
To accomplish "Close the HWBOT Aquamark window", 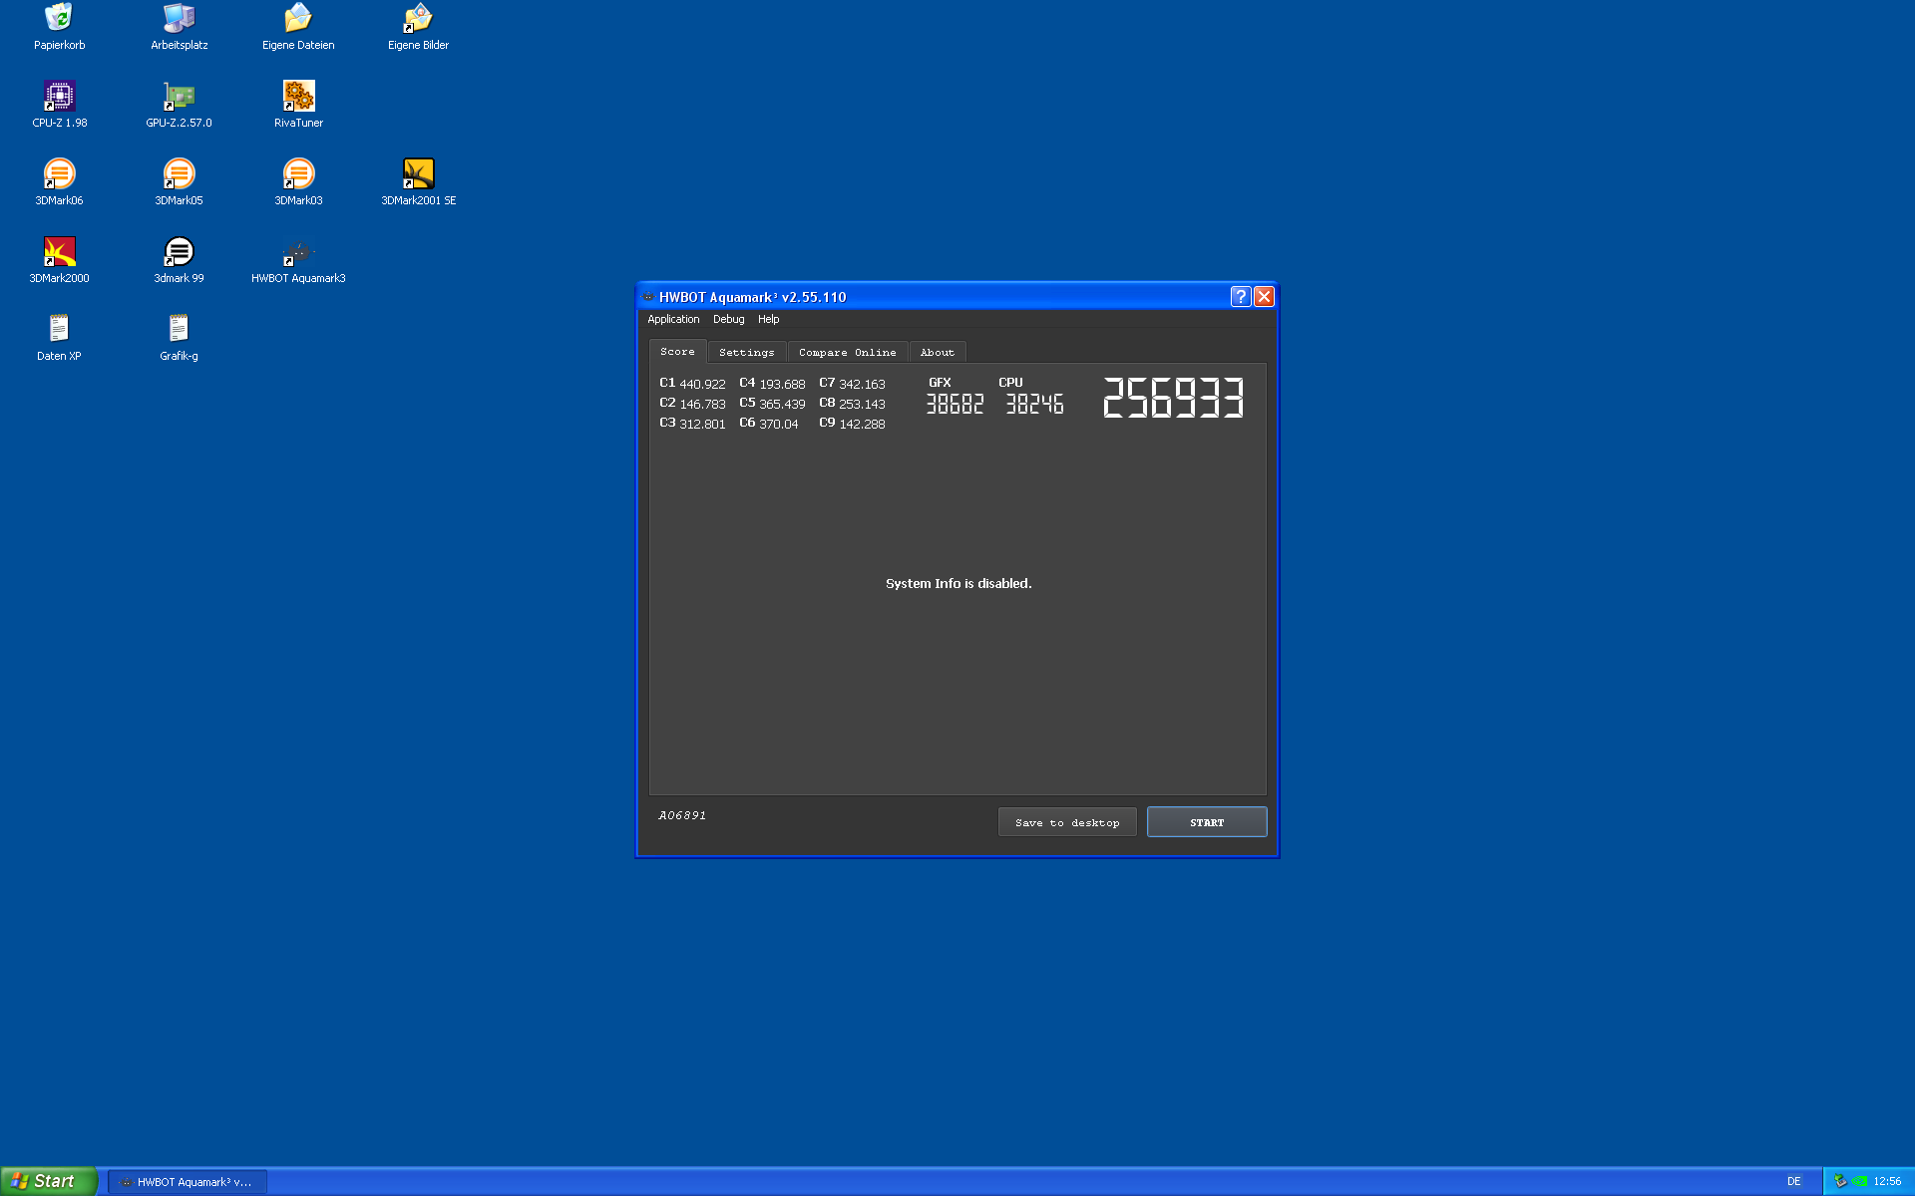I will click(1264, 296).
